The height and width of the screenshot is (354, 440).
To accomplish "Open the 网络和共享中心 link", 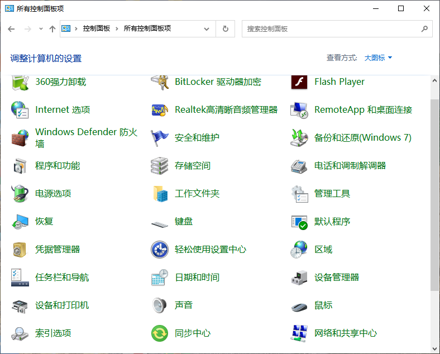I will point(345,333).
